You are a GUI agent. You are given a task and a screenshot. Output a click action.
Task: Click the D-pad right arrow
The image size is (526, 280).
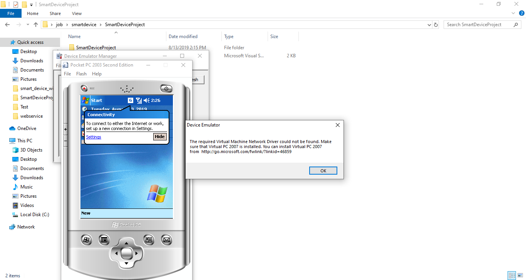137,253
